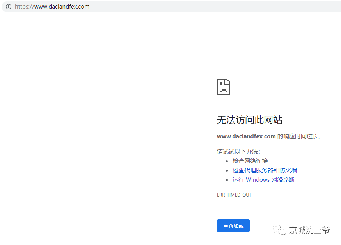This screenshot has width=341, height=245.
Task: Click the word Windows in the diagnostics link
Action: (x=258, y=180)
